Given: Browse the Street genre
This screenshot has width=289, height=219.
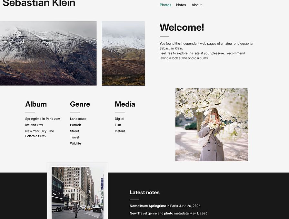Looking at the screenshot, I should pyautogui.click(x=75, y=131).
